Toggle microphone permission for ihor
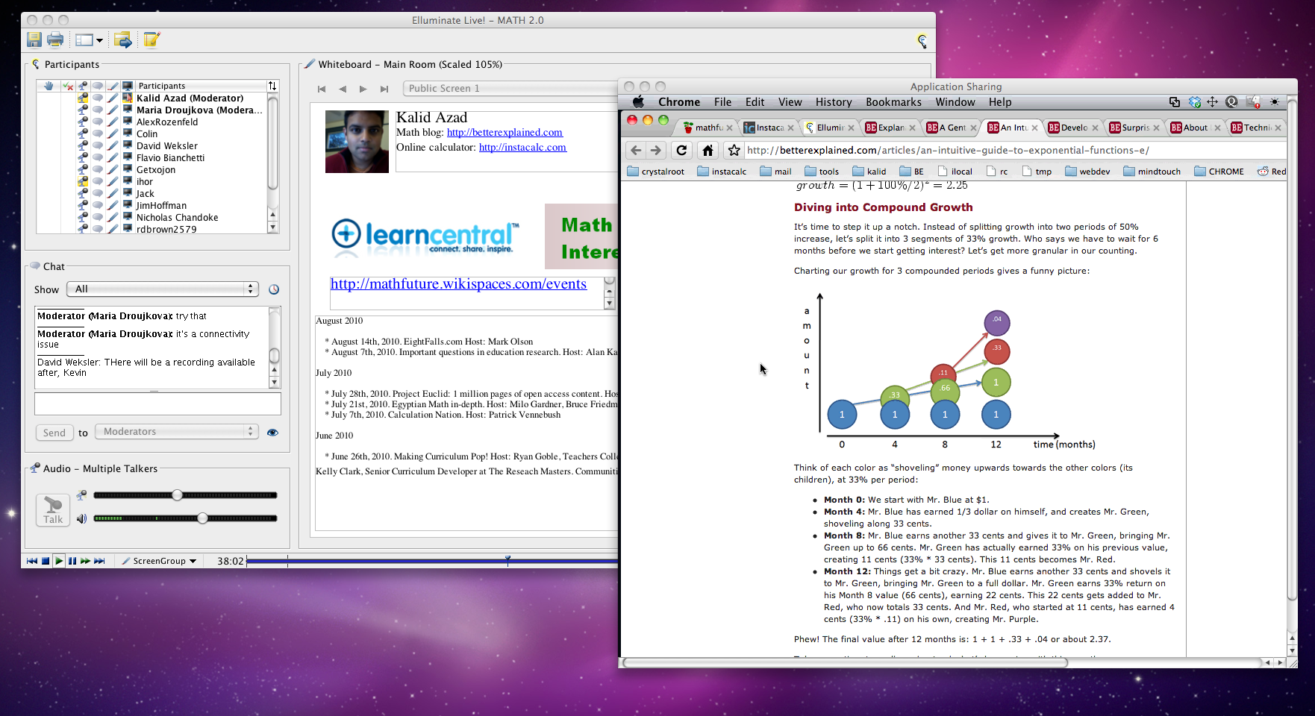This screenshot has height=716, width=1315. pos(83,182)
